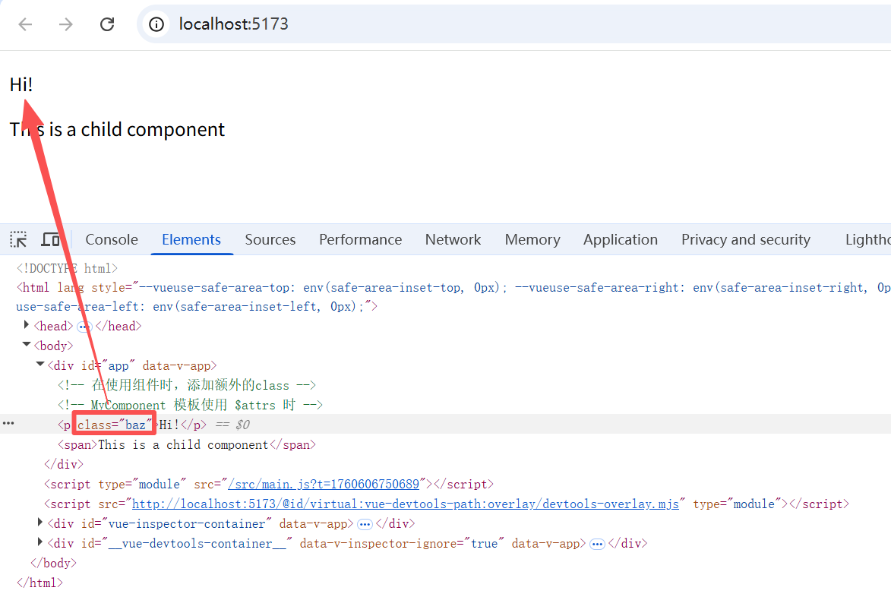Select the $attrs comment node
This screenshot has width=891, height=597.
[190, 405]
